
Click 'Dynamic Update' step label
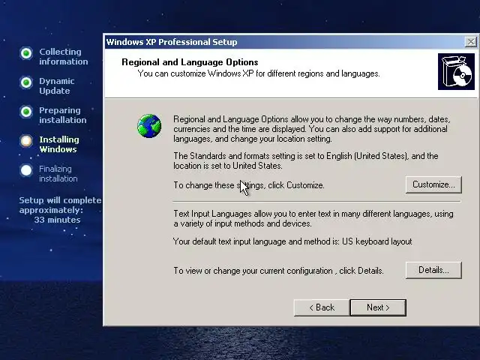(57, 85)
